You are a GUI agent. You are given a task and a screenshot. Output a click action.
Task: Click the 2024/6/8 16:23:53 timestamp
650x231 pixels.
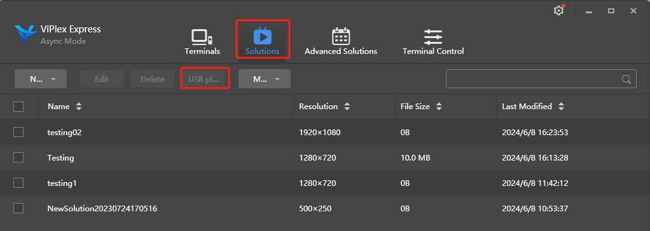pos(535,133)
